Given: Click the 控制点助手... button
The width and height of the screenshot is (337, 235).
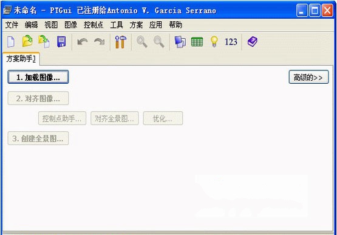Looking at the screenshot, I should 62,118.
